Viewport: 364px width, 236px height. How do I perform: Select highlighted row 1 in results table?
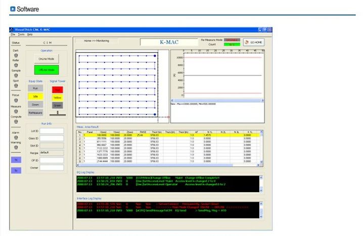(x=168, y=135)
